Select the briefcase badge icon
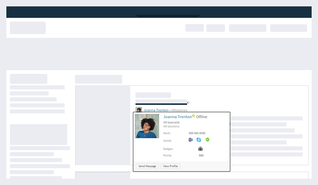Viewport: 318px width, 185px height. click(201, 149)
